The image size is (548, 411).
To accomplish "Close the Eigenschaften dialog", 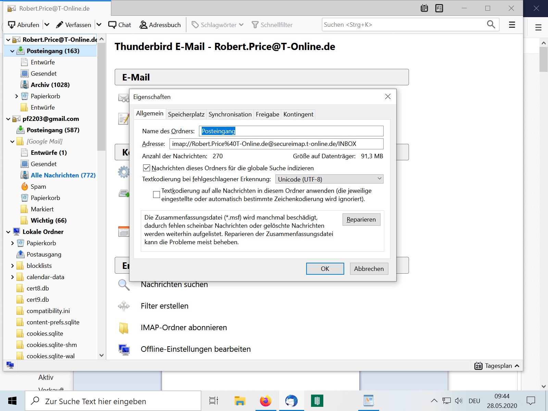I will click(388, 97).
